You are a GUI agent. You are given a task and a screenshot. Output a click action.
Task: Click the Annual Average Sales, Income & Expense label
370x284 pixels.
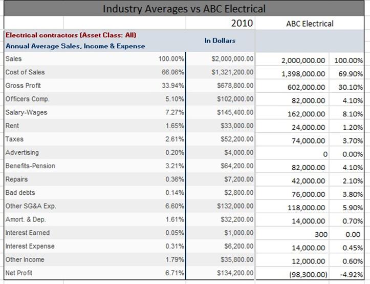point(75,46)
